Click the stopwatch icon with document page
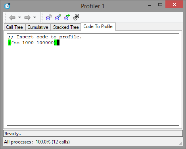 pyautogui.click(x=49, y=17)
